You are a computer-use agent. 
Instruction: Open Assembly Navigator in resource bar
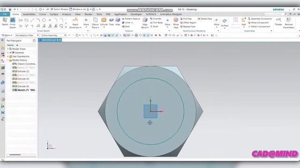tap(3, 48)
